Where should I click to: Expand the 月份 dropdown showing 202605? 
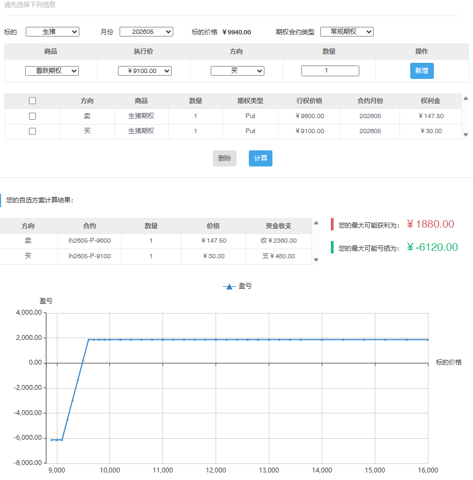point(146,32)
